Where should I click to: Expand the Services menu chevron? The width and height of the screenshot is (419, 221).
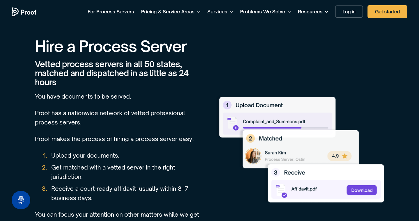[x=231, y=12]
